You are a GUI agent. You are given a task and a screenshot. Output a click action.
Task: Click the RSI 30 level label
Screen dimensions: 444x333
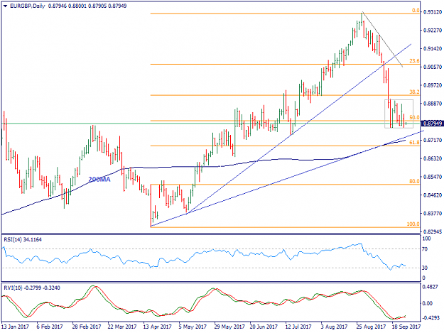(424, 268)
